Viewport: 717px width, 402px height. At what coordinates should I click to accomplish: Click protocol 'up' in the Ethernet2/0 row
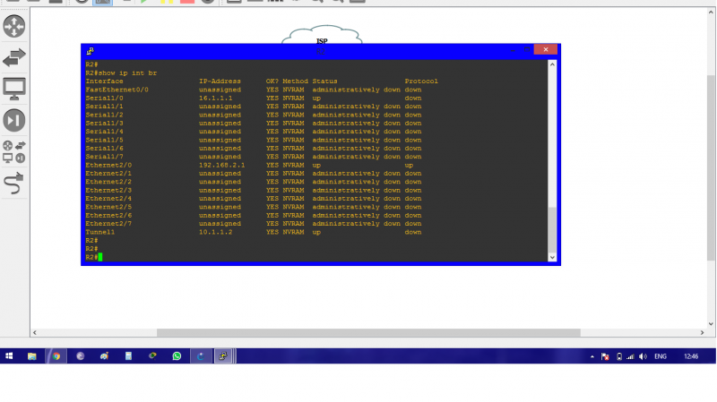pyautogui.click(x=409, y=166)
